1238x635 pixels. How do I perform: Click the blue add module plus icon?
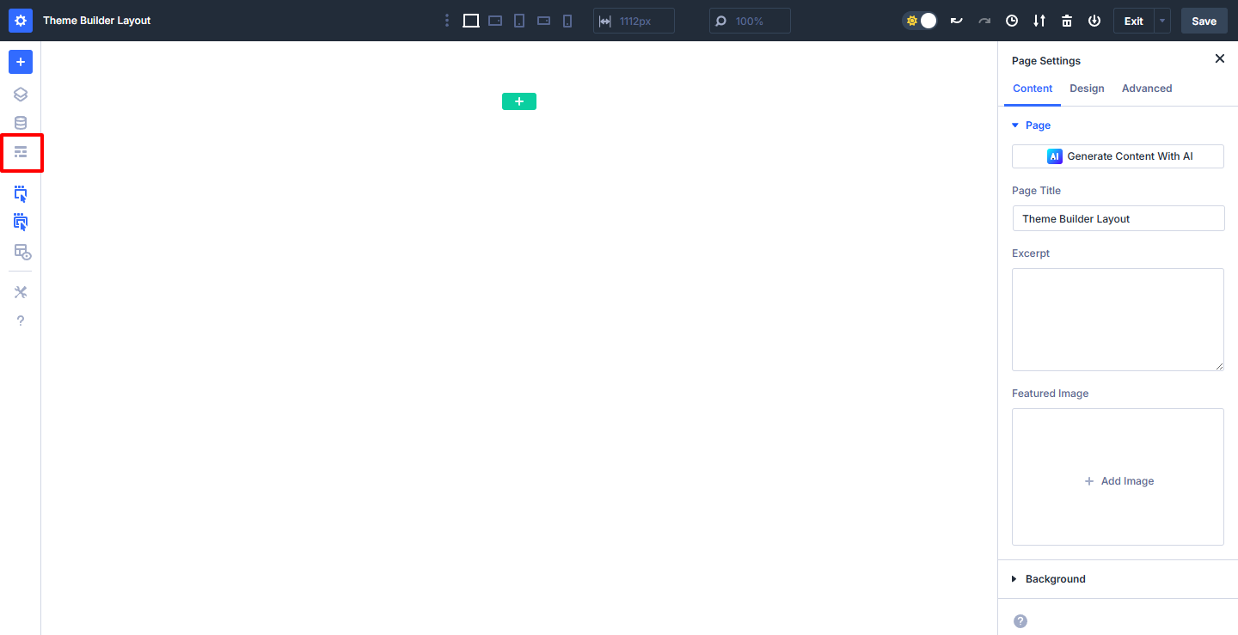coord(21,62)
